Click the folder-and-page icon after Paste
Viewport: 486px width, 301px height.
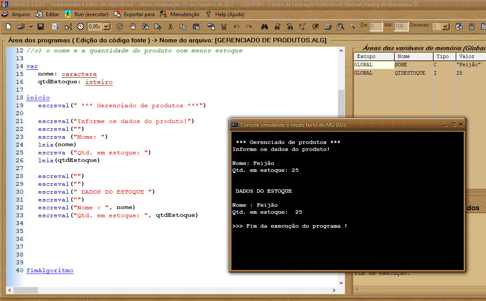(211, 27)
